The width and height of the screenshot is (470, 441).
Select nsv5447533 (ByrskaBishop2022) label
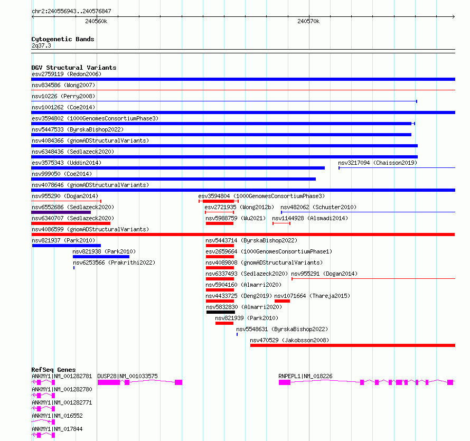(78, 129)
